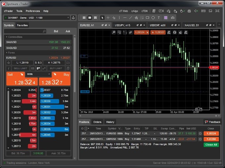This screenshot has height=168, width=225.
Task: Select the horizontal line drawing tool
Action: click(125, 18)
